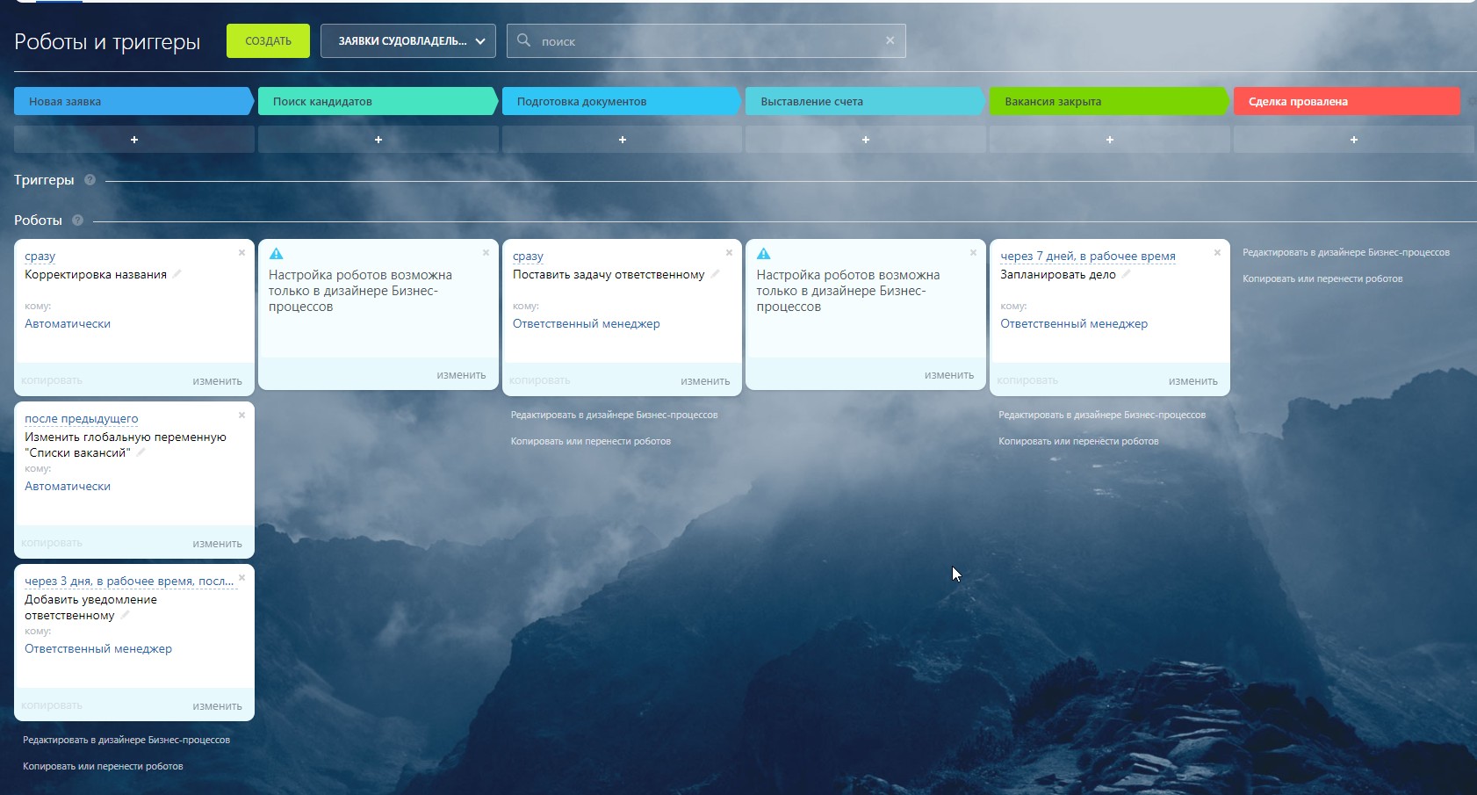Select the Подготовка документов stage header
Image resolution: width=1477 pixels, height=795 pixels.
(x=622, y=101)
